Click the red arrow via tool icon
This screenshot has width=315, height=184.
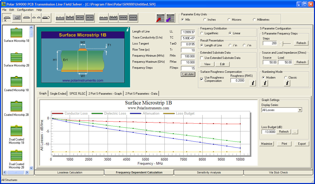pyautogui.click(x=160, y=18)
